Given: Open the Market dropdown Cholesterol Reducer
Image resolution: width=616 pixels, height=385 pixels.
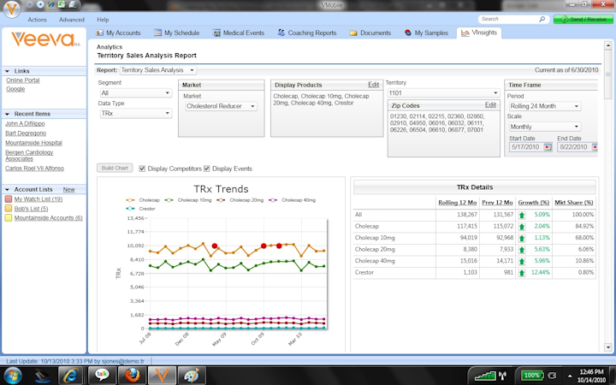Looking at the screenshot, I should pyautogui.click(x=221, y=106).
